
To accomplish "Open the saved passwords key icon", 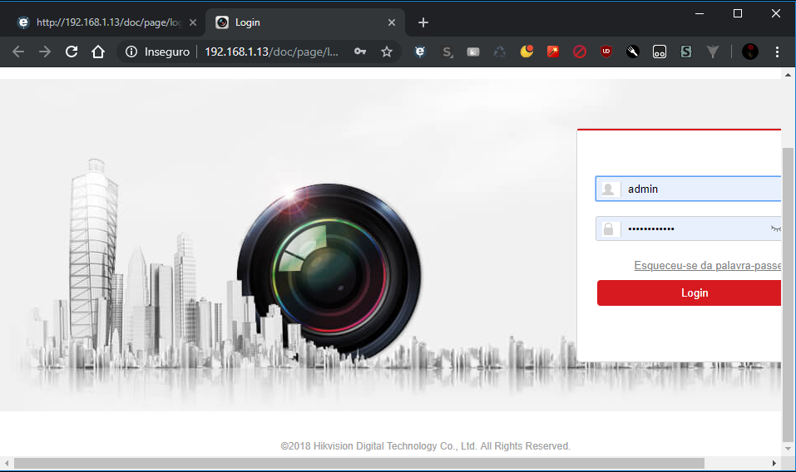I will pos(359,52).
